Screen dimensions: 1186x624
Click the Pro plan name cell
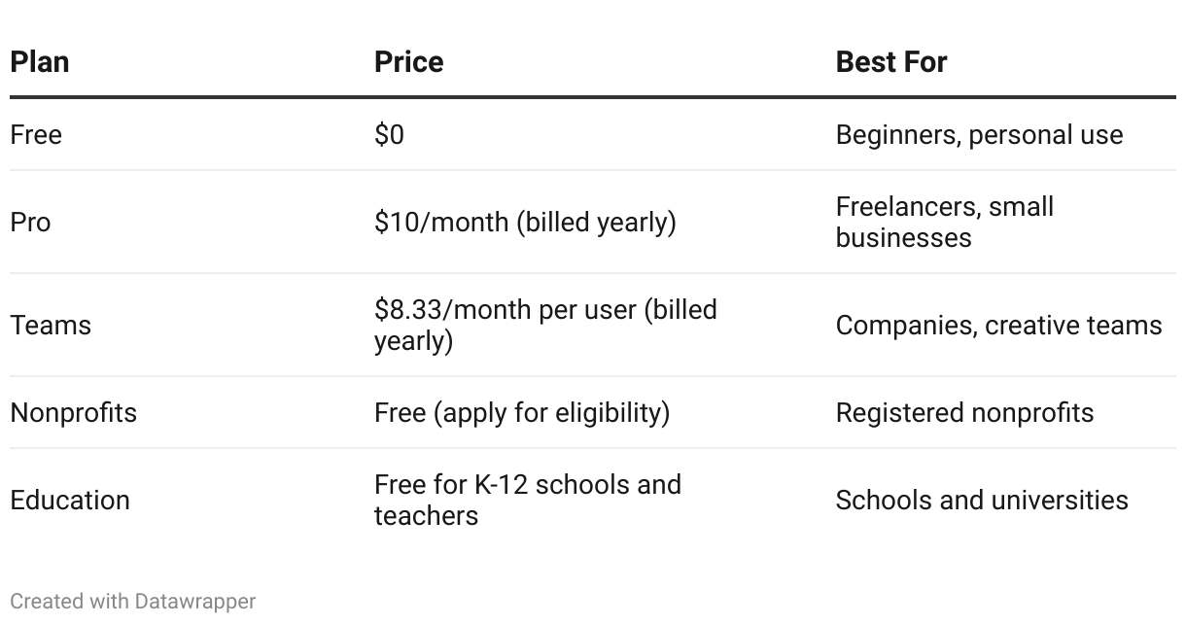point(30,223)
